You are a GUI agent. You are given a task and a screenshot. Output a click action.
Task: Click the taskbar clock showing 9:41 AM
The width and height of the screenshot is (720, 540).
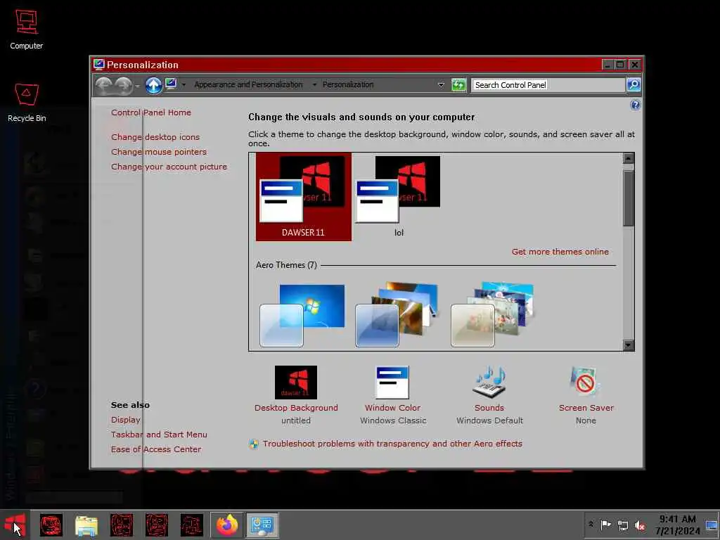pos(677,525)
